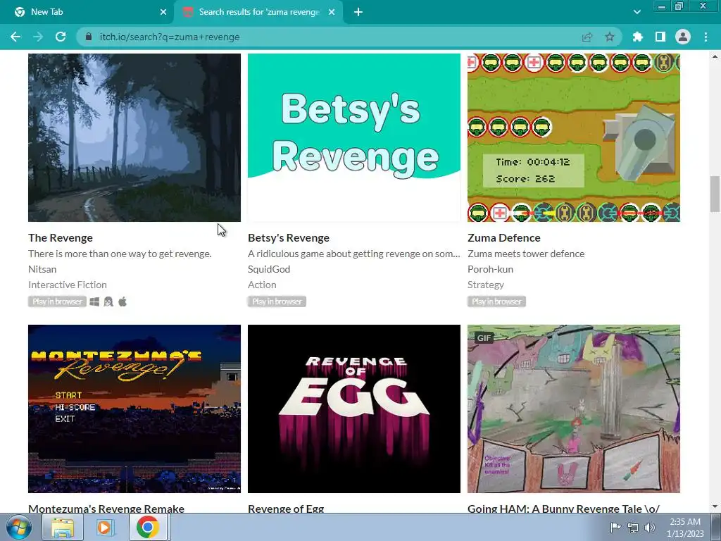
Task: Click the Windows platform icon for The Revenge
Action: (x=94, y=301)
